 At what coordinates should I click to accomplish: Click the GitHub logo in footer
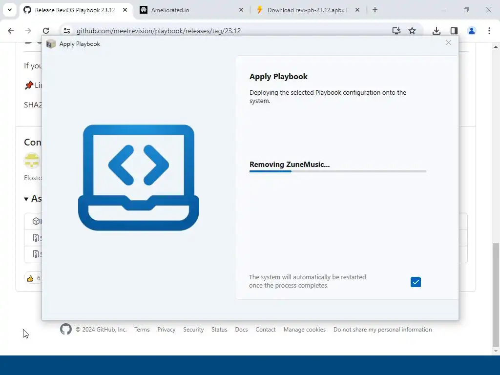click(x=66, y=329)
